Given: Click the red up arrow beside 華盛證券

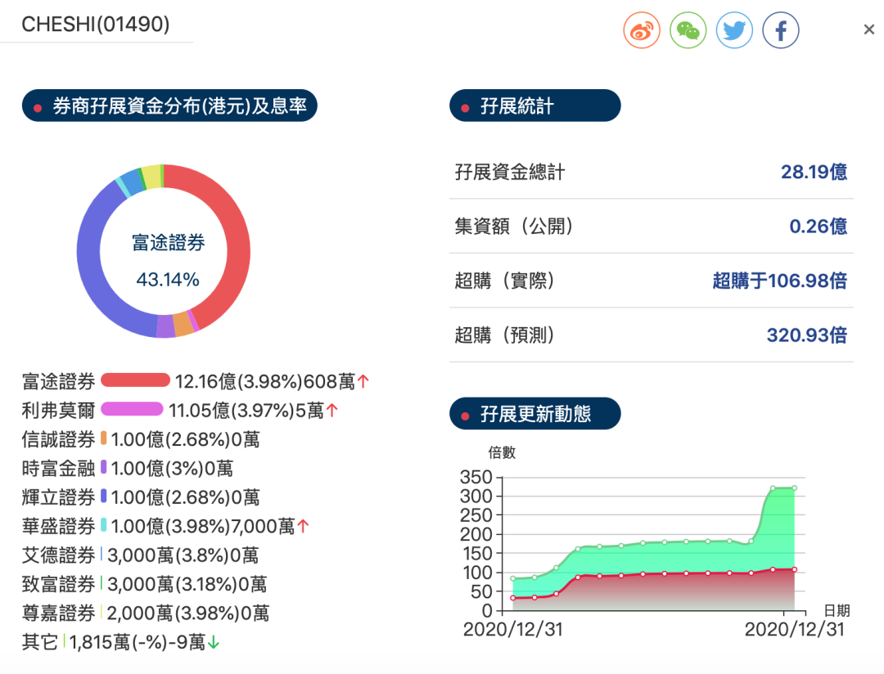Looking at the screenshot, I should 303,527.
